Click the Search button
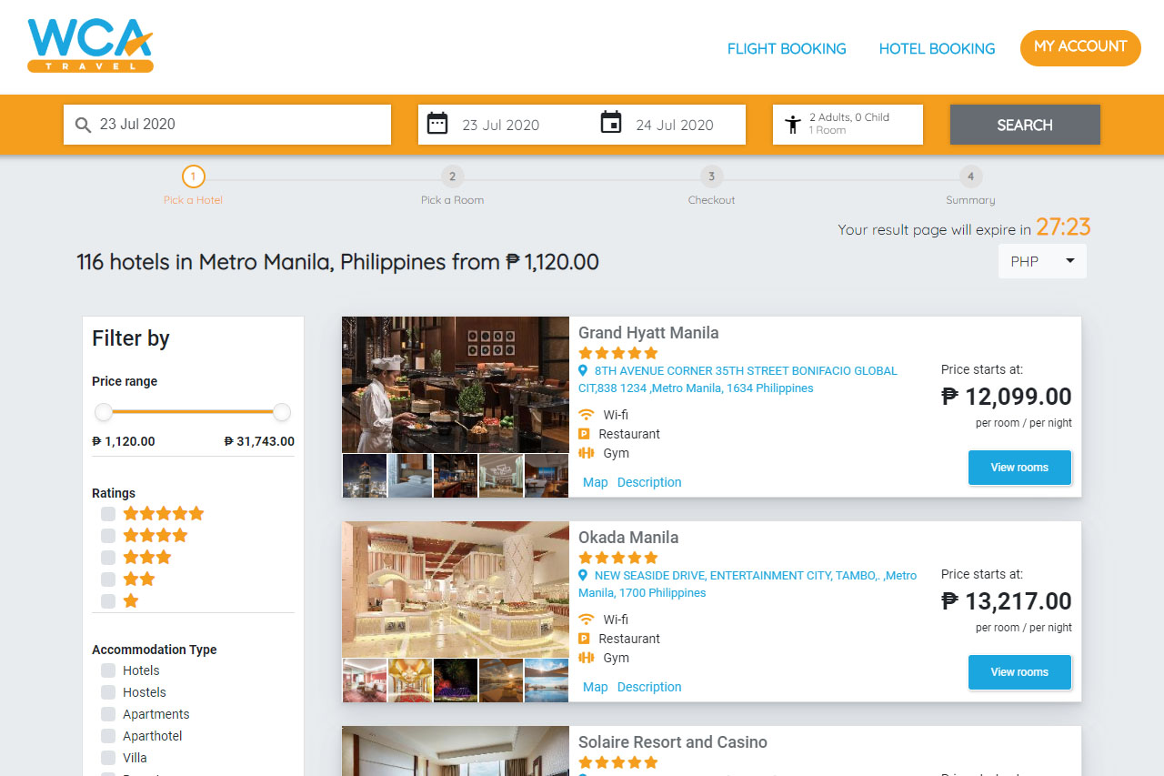 point(1025,125)
